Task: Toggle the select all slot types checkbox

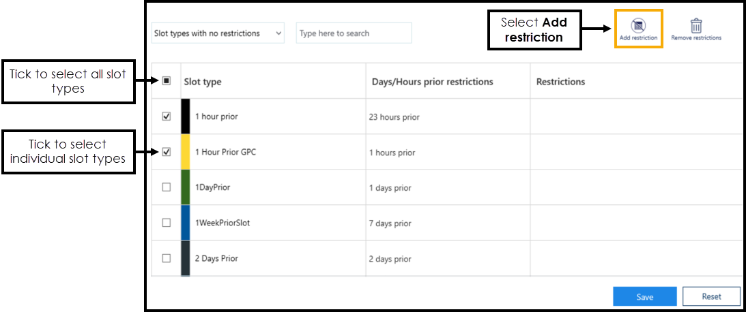Action: 167,81
